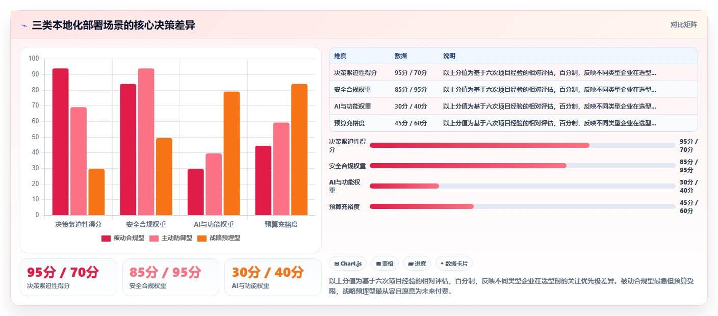Click the 主动防御型 bar for 安全合规权重
This screenshot has width=718, height=316.
146,142
